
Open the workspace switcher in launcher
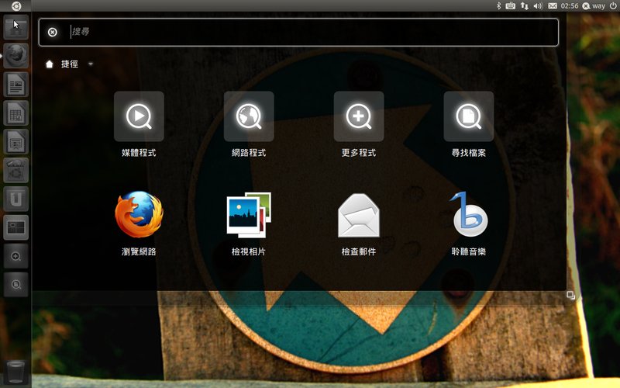pos(15,227)
